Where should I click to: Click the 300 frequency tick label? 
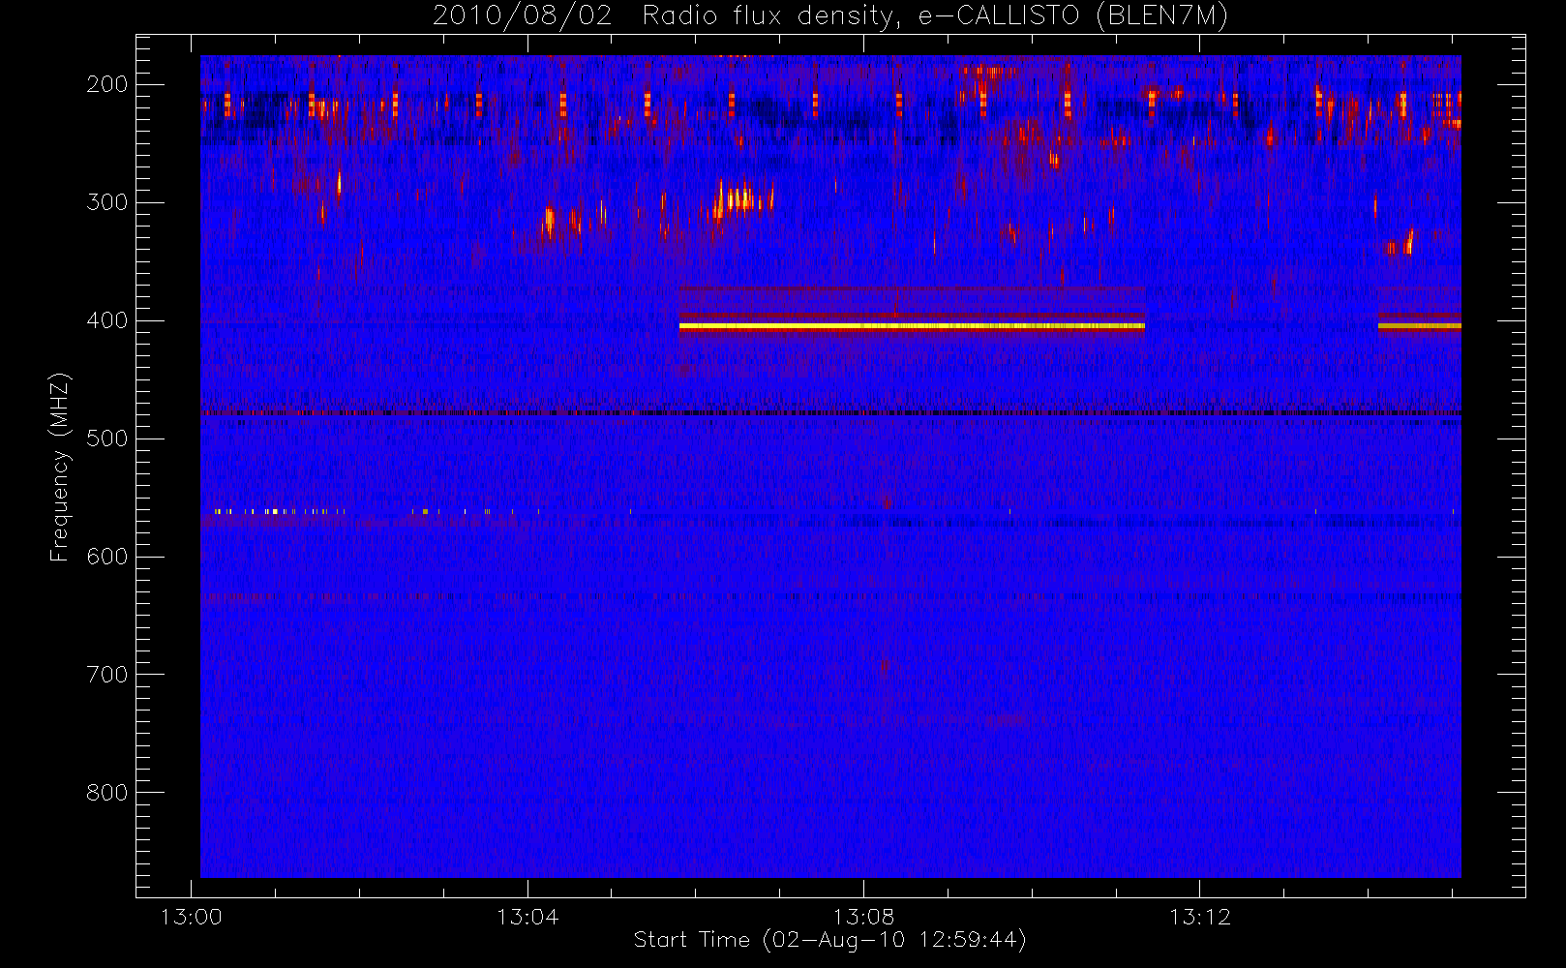[x=107, y=202]
